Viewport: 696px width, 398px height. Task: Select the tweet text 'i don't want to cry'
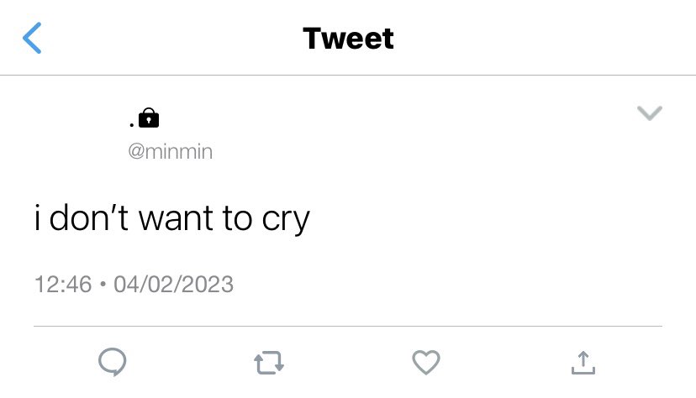point(172,218)
